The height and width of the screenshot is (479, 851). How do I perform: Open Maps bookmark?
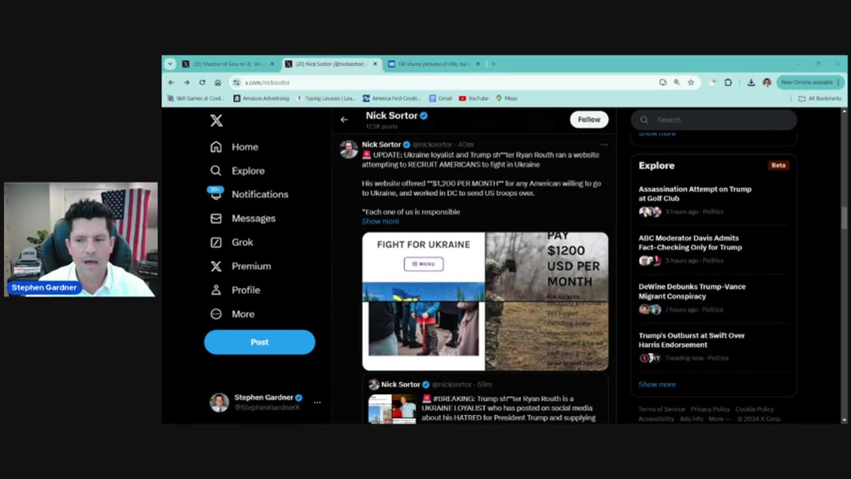click(x=507, y=98)
